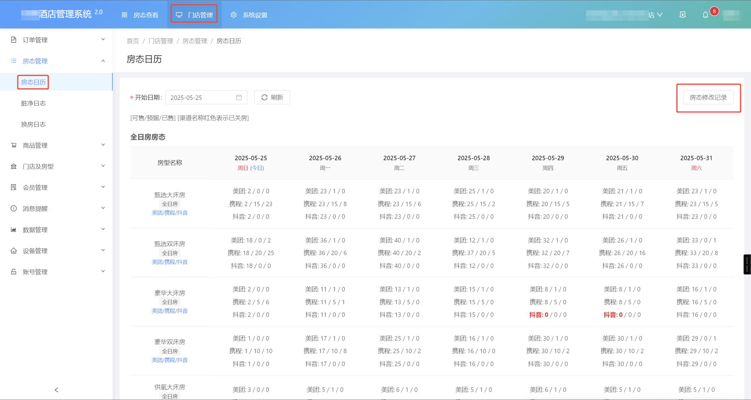Image resolution: width=751 pixels, height=400 pixels.
Task: Open the store selector dropdown arrow
Action: pyautogui.click(x=659, y=15)
